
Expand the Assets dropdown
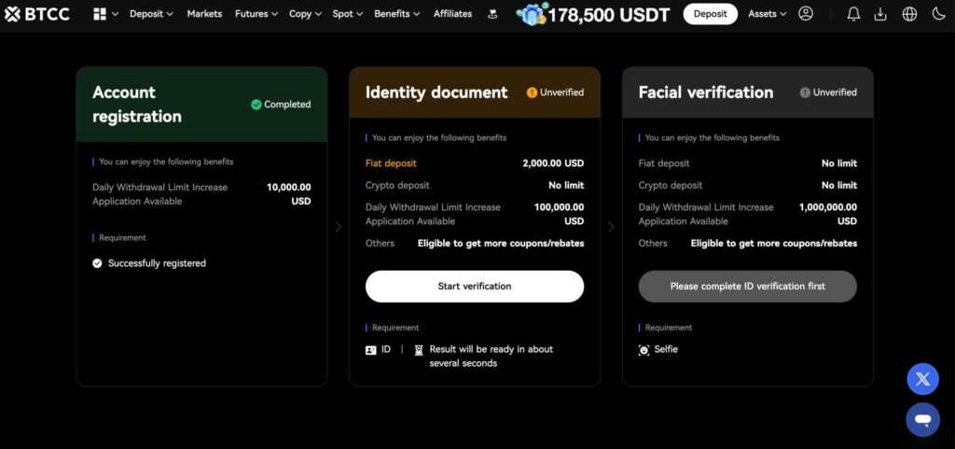tap(768, 14)
